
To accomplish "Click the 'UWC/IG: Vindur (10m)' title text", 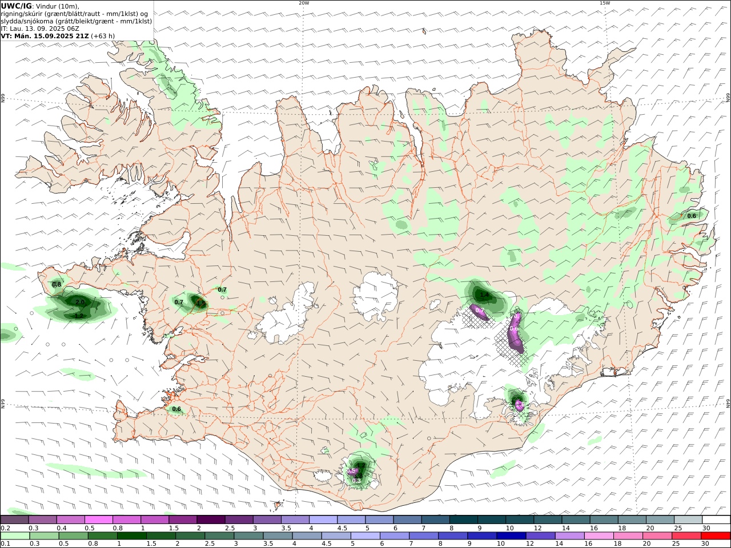I will (41, 6).
